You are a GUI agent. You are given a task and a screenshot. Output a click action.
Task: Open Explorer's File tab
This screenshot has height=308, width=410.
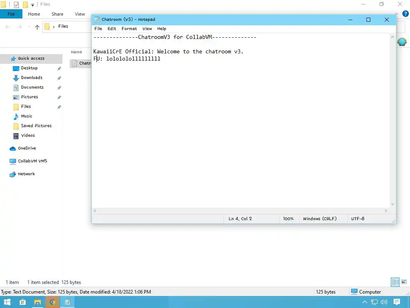pos(11,14)
